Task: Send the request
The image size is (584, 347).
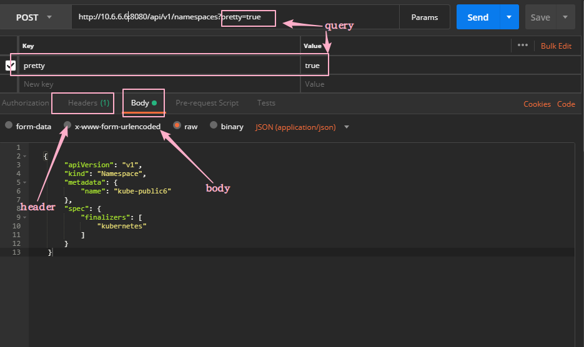Action: point(478,17)
